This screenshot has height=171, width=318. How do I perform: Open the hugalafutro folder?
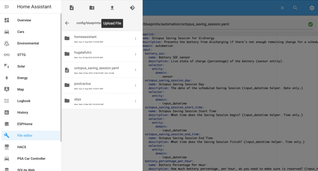tap(102, 54)
